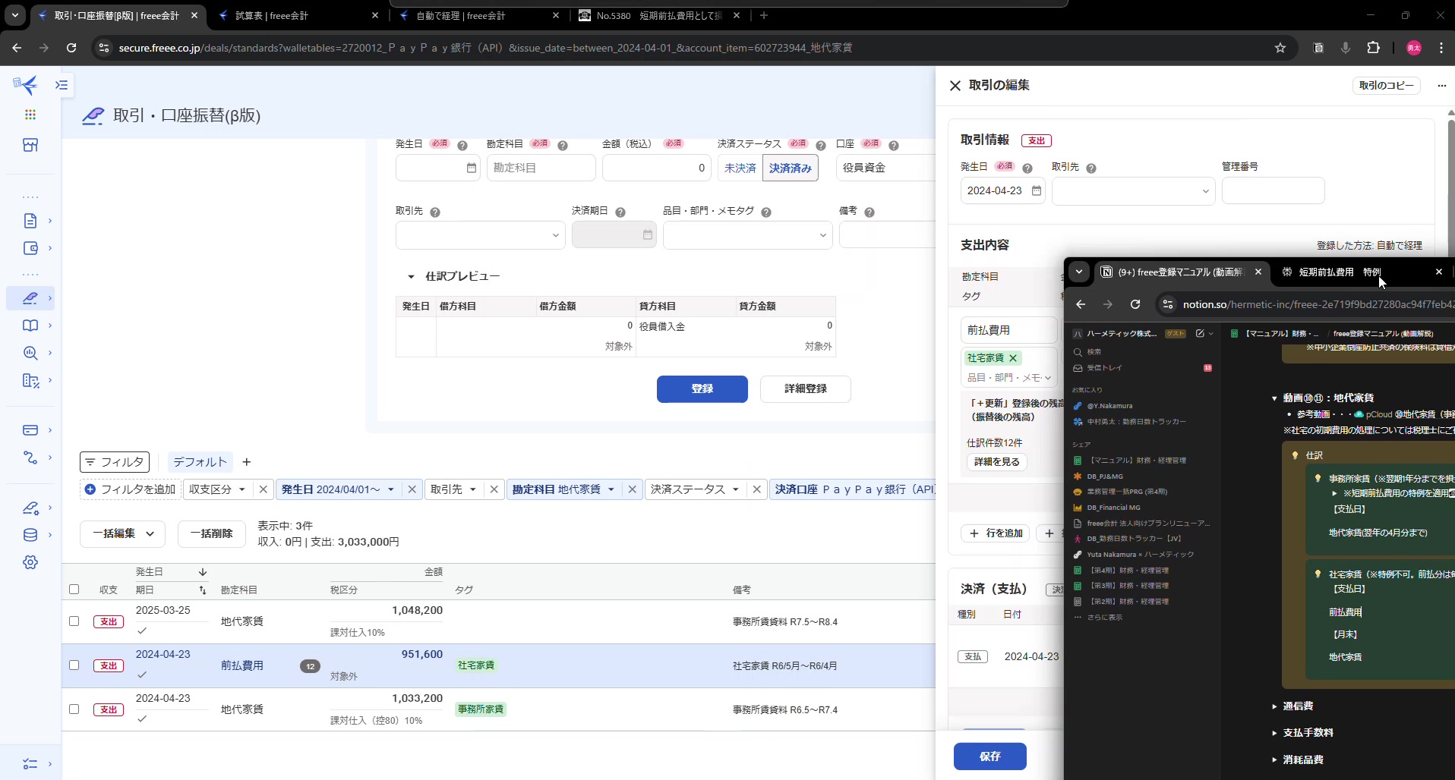This screenshot has height=780, width=1455.
Task: Open the 一括編集 dropdown
Action: point(123,533)
